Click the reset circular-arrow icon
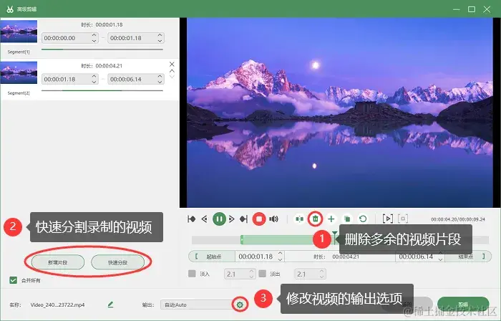 (x=363, y=219)
